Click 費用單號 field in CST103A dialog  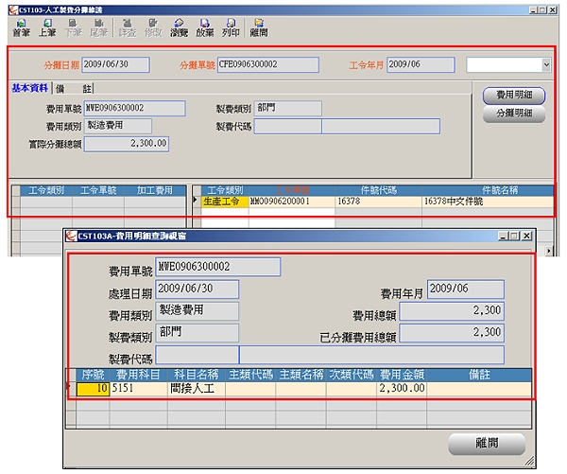[x=218, y=267]
